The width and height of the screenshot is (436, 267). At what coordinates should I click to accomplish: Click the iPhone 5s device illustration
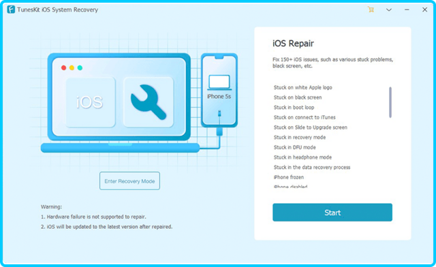(x=219, y=90)
